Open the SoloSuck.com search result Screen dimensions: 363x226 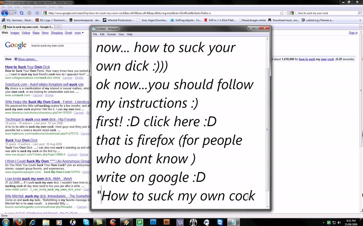pyautogui.click(x=44, y=84)
